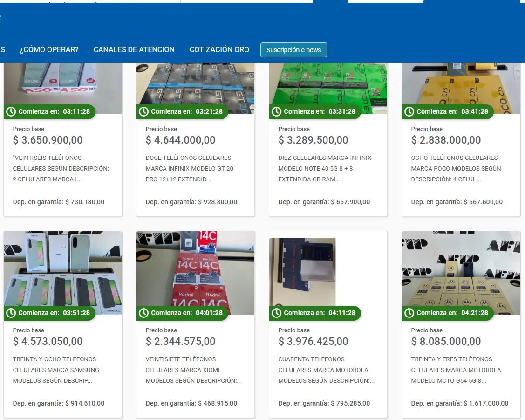The width and height of the screenshot is (525, 420).
Task: Open the Infinix Note 40 5G description
Action: tap(325, 168)
